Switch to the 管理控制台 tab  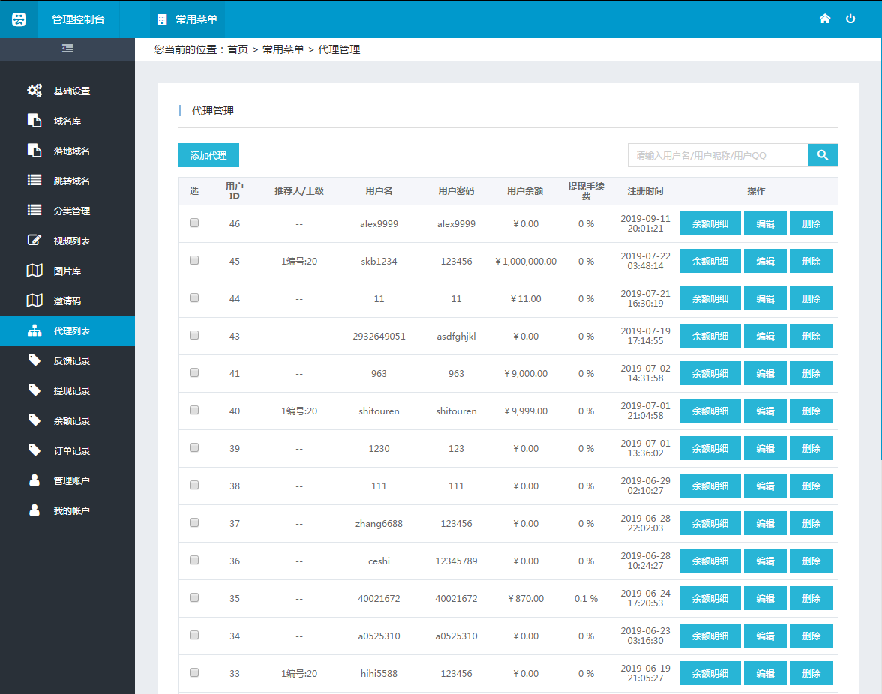[79, 19]
